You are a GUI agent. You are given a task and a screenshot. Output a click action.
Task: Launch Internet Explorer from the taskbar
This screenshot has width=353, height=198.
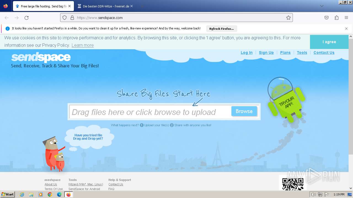click(x=22, y=194)
